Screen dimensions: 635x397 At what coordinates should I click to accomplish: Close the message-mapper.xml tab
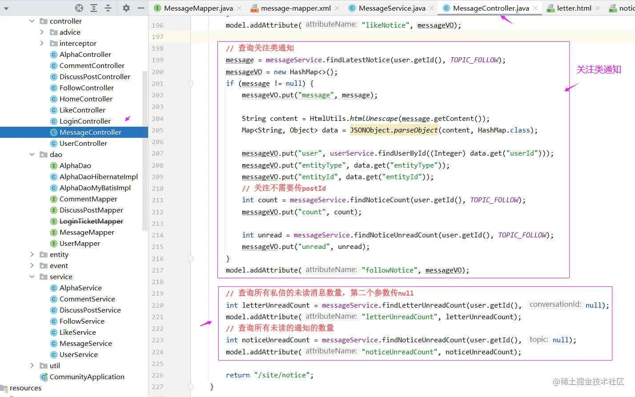(x=337, y=8)
